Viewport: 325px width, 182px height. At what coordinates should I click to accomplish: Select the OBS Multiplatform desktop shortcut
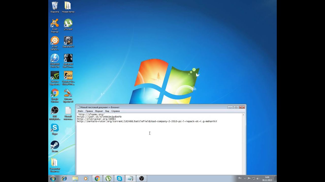55,113
